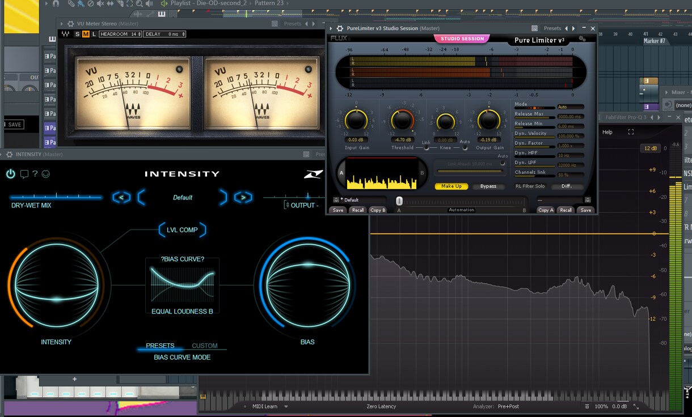This screenshot has height=417, width=692.
Task: Open the HEADROOM stepper in VU Meter
Action: point(120,34)
